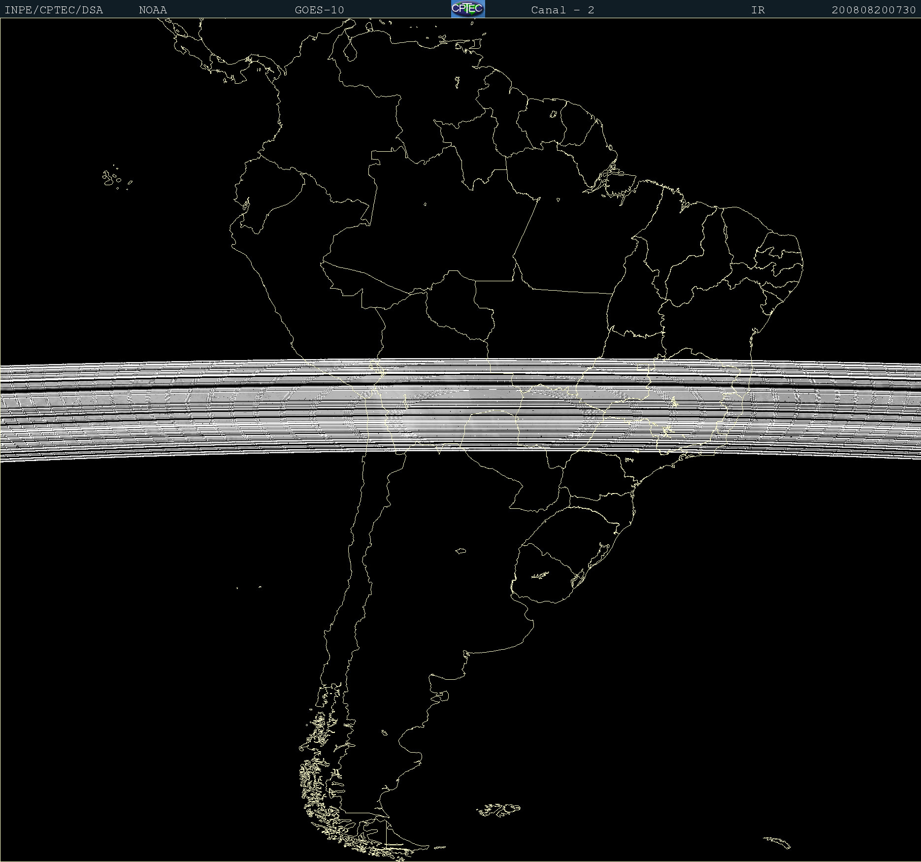921x862 pixels.
Task: Select the Mar Chiquita lake outline in Argentina
Action: click(x=460, y=551)
